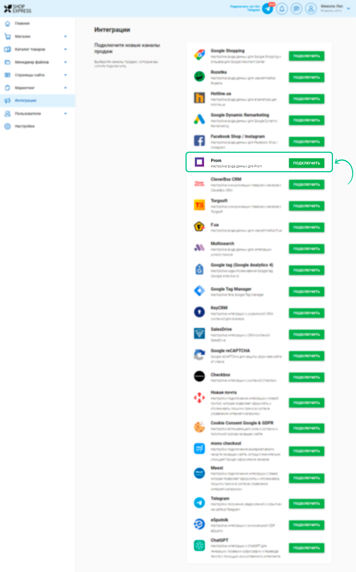Click the Hotline.ua orange logo icon
Image resolution: width=356 pixels, height=572 pixels.
pyautogui.click(x=199, y=98)
